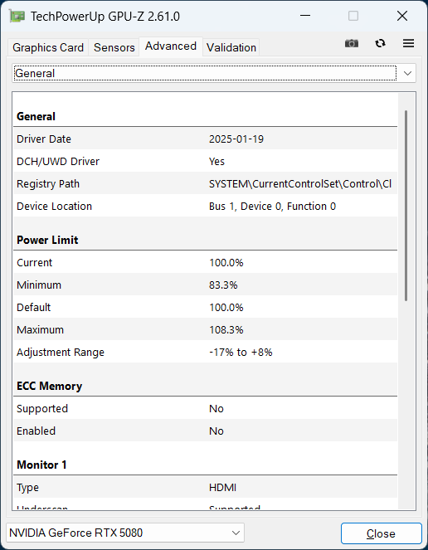This screenshot has height=550, width=428.
Task: Take a screenshot with the camera icon
Action: click(x=352, y=43)
